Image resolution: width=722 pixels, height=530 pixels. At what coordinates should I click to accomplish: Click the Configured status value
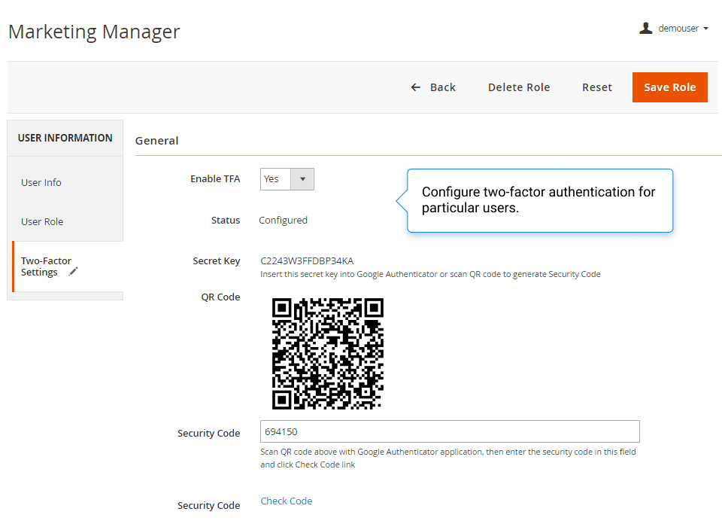[x=283, y=221]
